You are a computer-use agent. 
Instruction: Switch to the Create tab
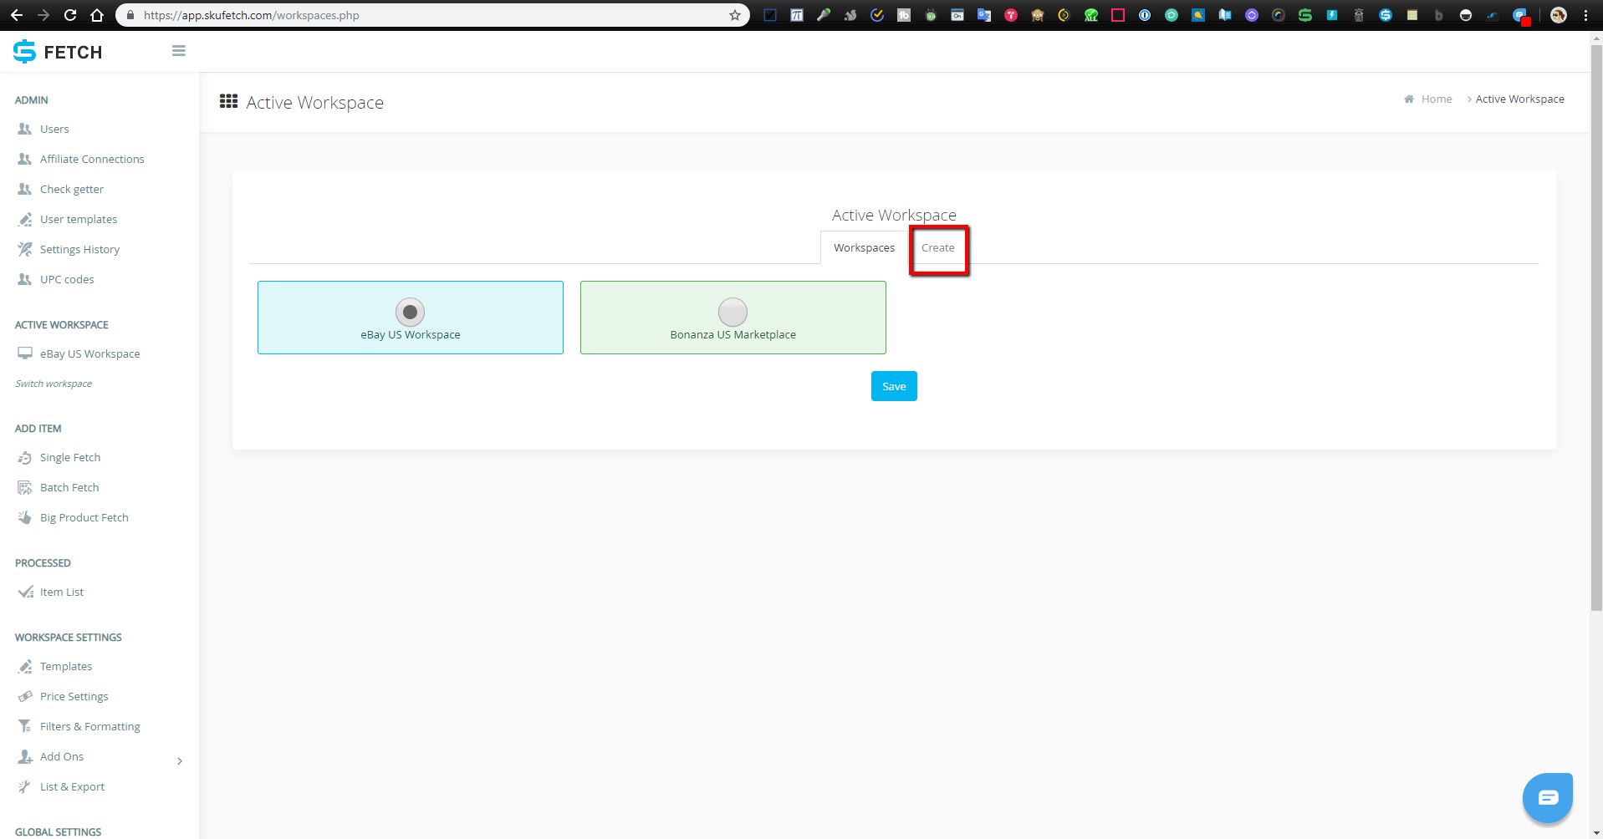(x=937, y=247)
